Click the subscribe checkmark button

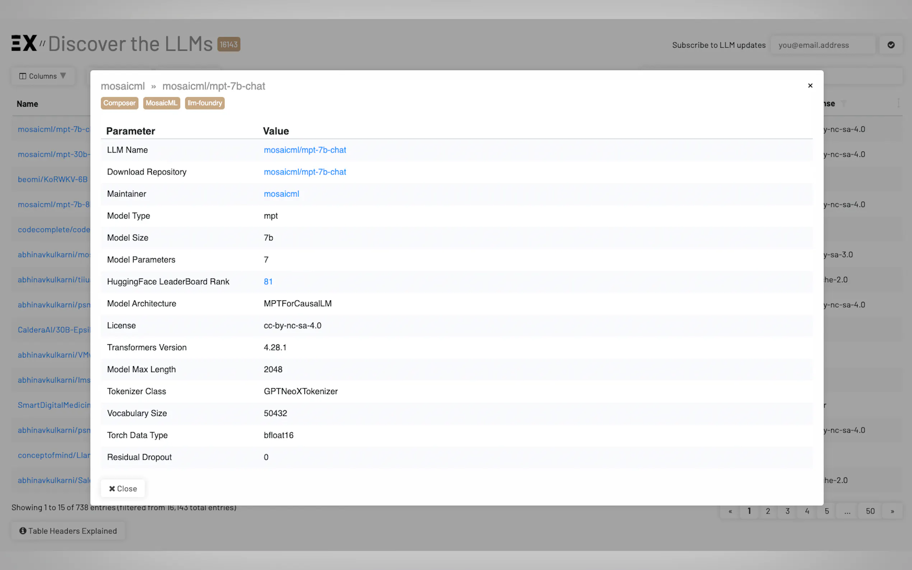pyautogui.click(x=890, y=45)
